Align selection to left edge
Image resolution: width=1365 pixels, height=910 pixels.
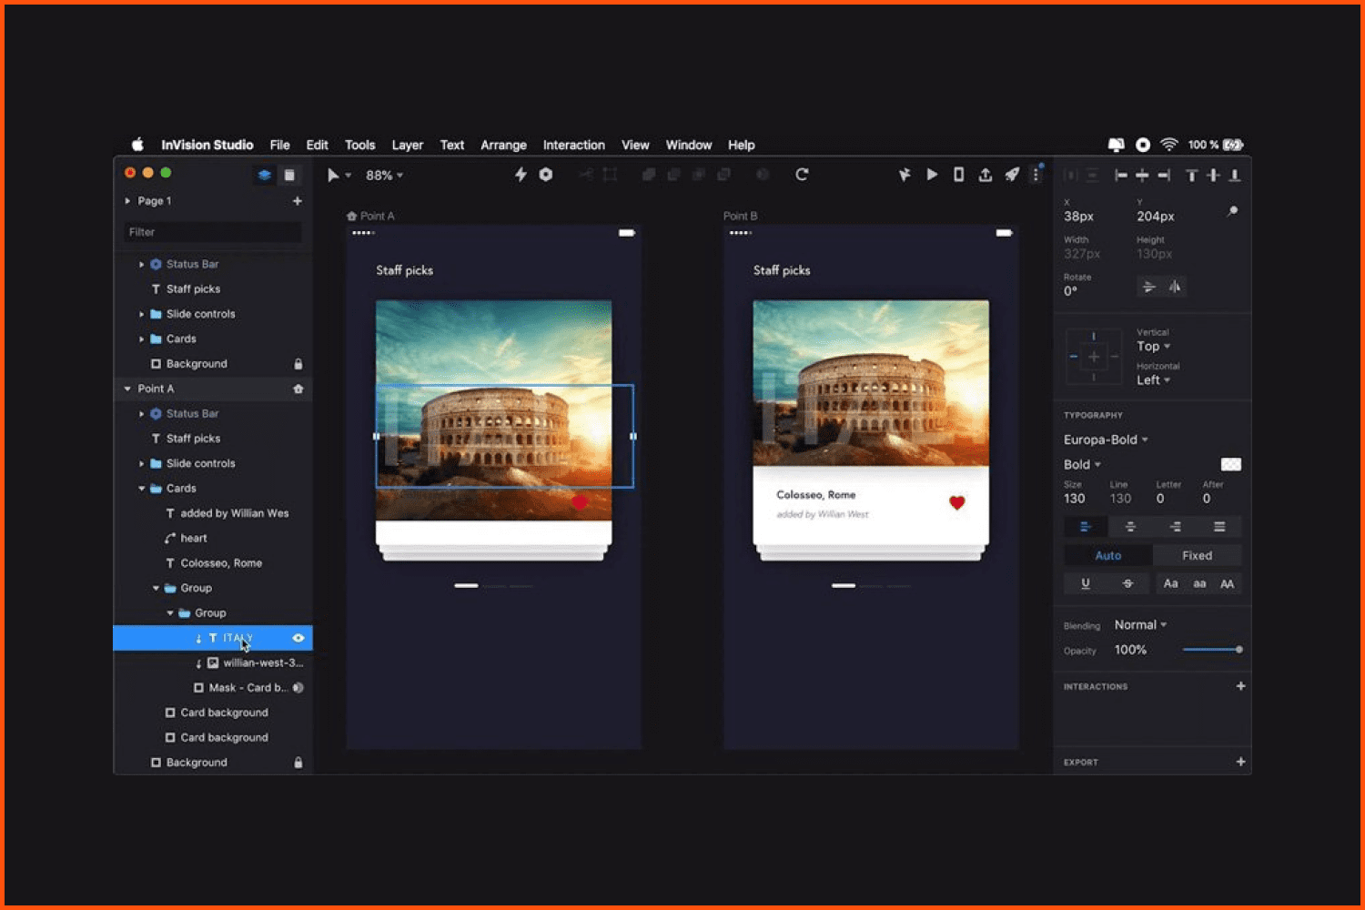coord(1121,175)
